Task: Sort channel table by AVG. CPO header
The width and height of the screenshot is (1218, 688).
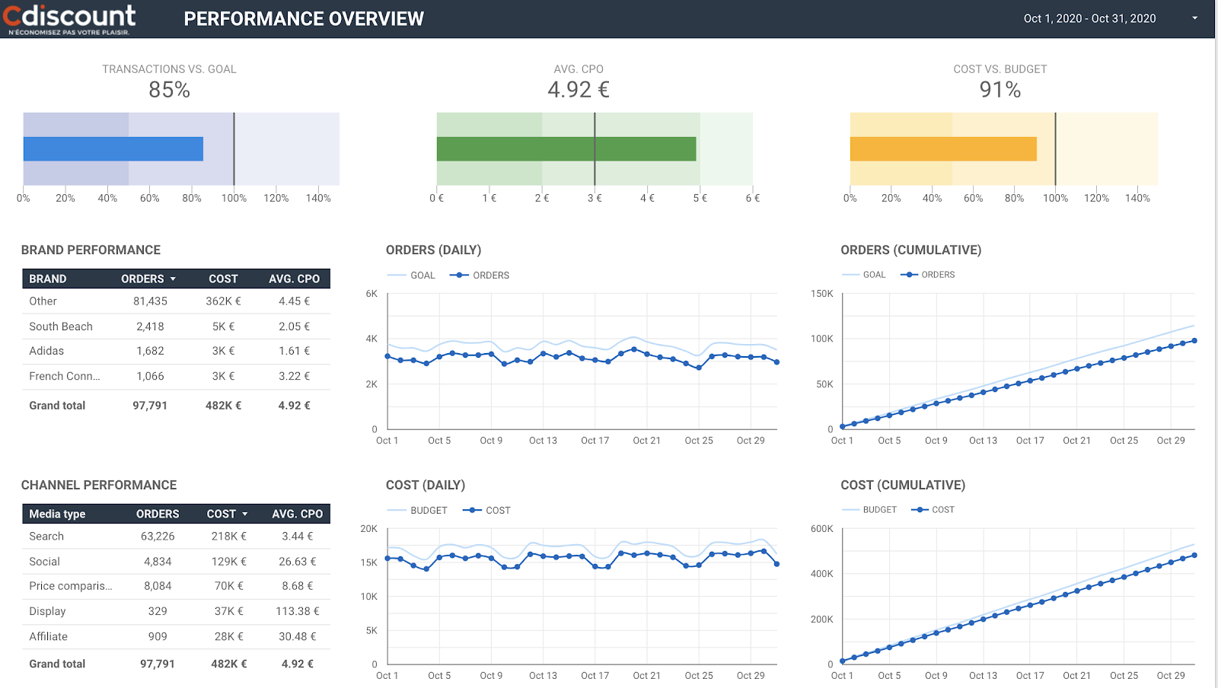Action: click(297, 514)
